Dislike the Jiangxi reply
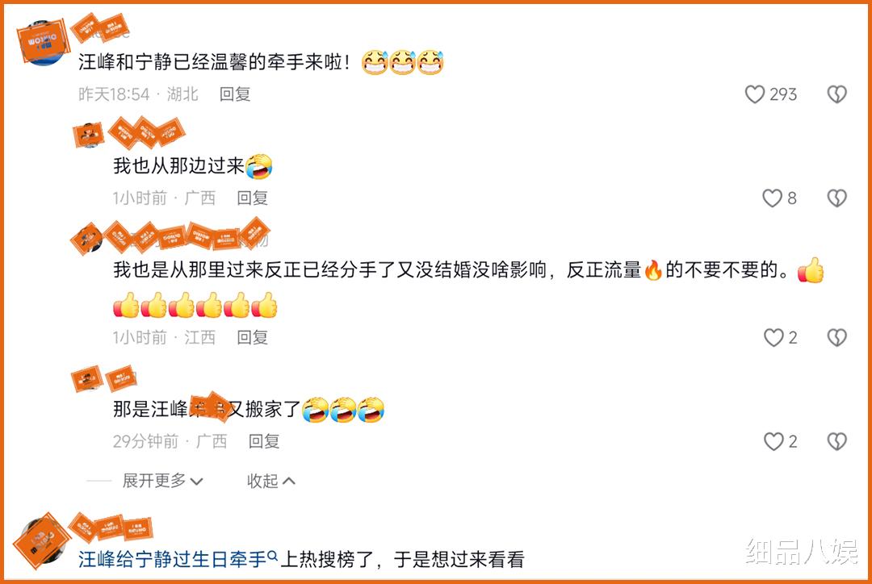 coord(837,337)
